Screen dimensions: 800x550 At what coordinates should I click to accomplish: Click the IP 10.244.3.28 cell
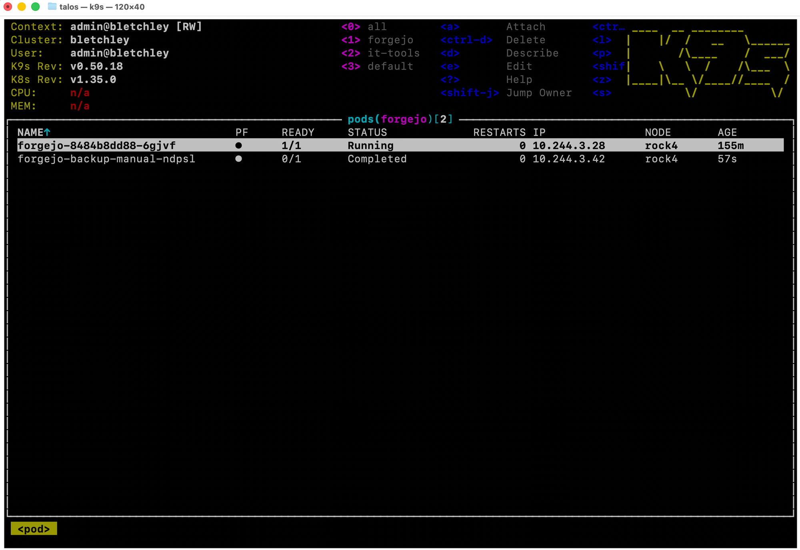tap(568, 145)
